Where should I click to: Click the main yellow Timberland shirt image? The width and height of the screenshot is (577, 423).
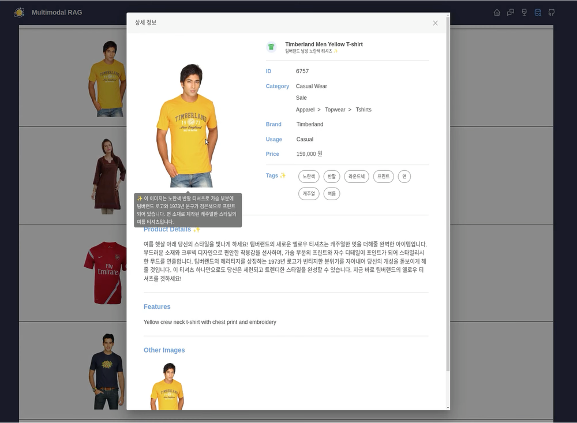[x=188, y=126]
